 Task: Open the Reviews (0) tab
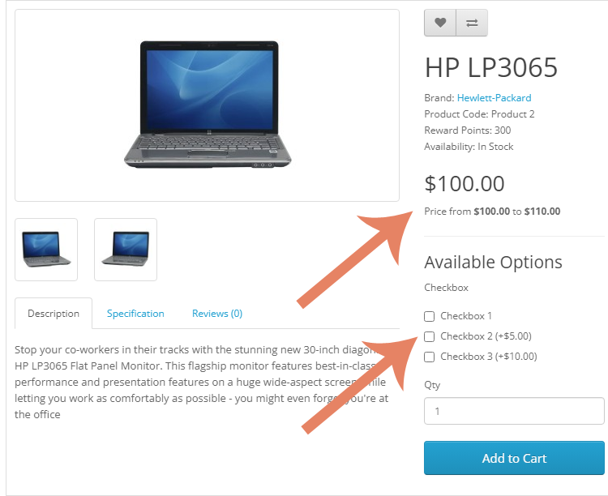pyautogui.click(x=217, y=314)
